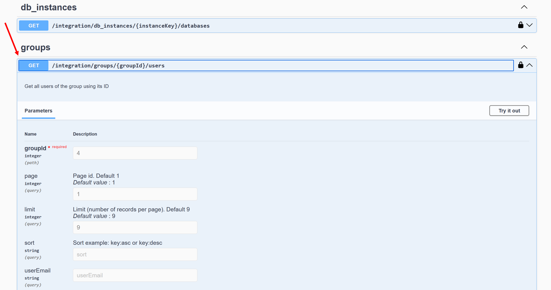Open the /integration/db_instances/{instanceKey}/databases path
The image size is (551, 290).
point(131,26)
